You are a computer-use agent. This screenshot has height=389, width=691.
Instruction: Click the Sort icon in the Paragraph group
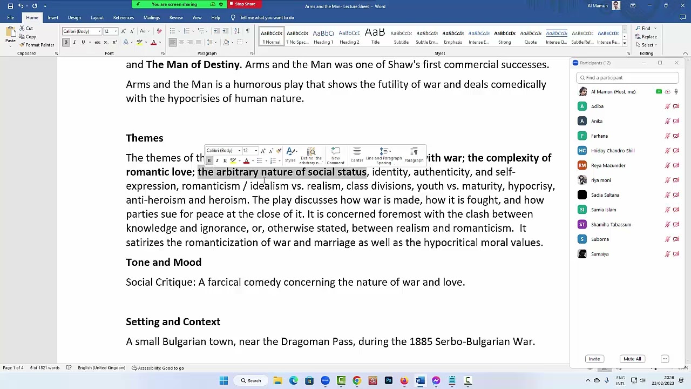coord(238,31)
